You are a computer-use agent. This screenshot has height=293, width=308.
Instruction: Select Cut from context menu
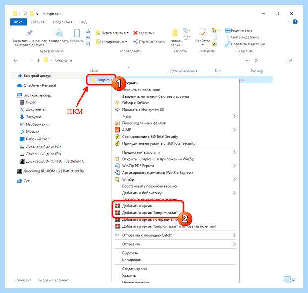pos(130,253)
